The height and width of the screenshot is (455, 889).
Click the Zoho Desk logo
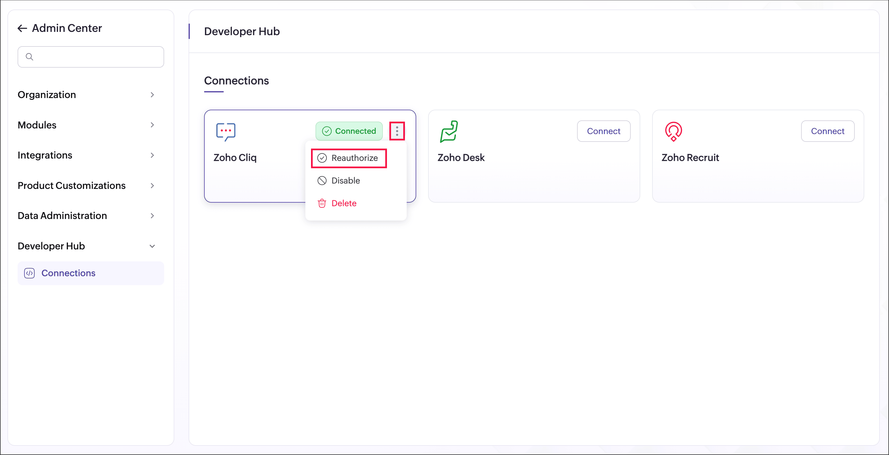point(449,131)
